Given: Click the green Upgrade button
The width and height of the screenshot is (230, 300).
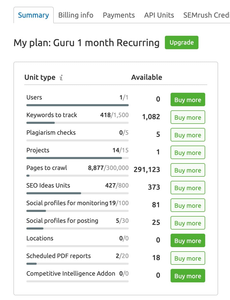Looking at the screenshot, I should pyautogui.click(x=181, y=42).
